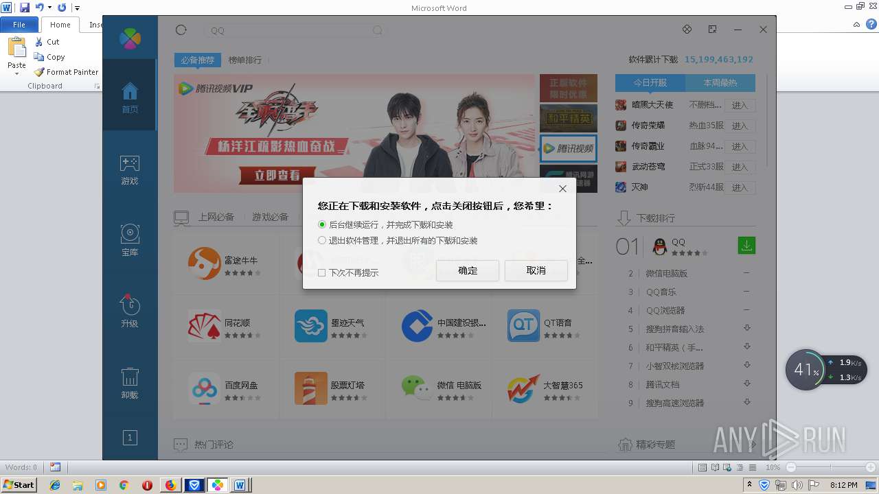
Task: Click Cut in Word clipboard group
Action: coord(47,42)
